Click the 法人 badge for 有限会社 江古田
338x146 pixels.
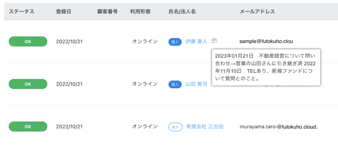click(x=175, y=127)
